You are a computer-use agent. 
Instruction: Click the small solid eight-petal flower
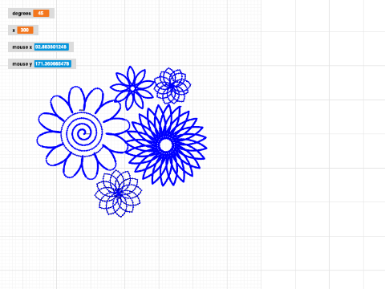[132, 88]
